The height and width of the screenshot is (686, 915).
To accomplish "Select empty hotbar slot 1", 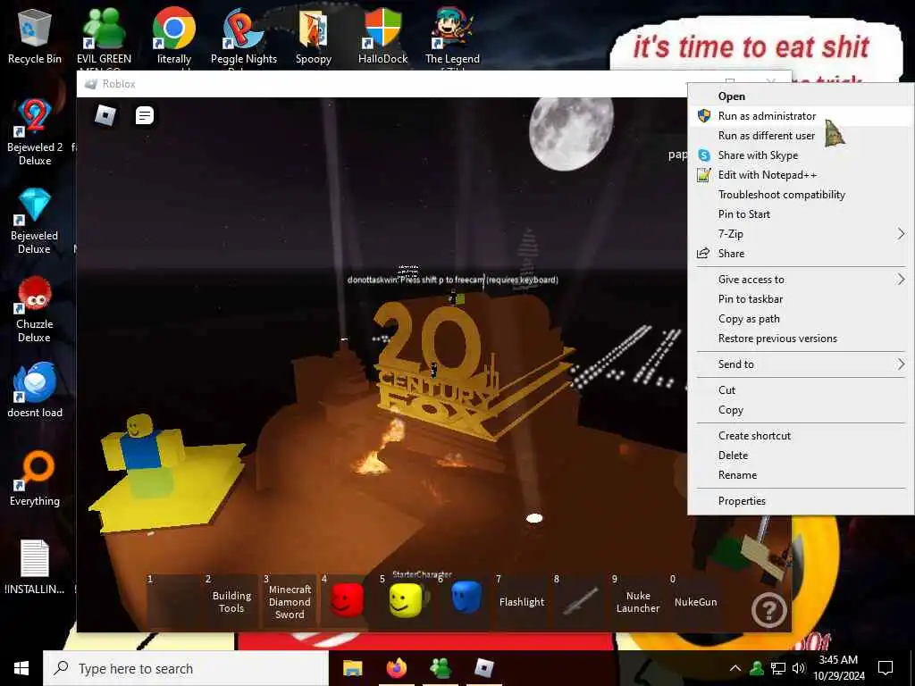I will pyautogui.click(x=173, y=601).
